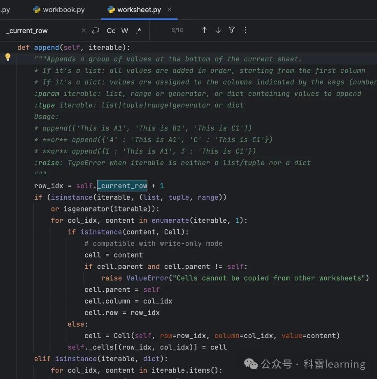The height and width of the screenshot is (379, 377).
Task: Toggle Words (W) search option
Action: (x=125, y=31)
